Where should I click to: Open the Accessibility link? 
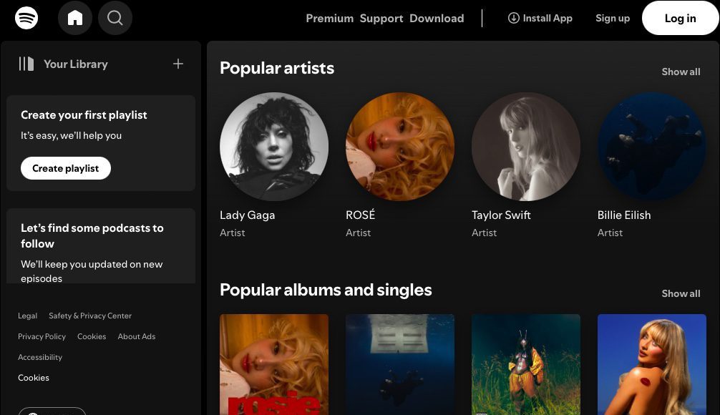[40, 357]
